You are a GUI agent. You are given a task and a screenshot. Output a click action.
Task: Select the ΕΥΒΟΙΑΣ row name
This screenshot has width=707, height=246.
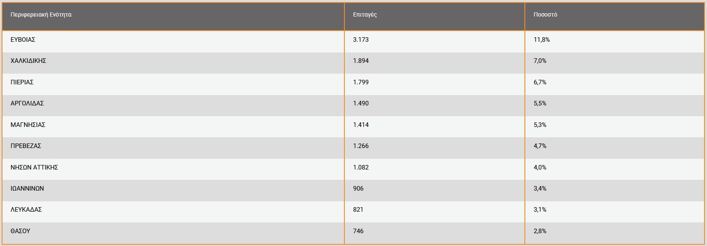[x=23, y=40]
